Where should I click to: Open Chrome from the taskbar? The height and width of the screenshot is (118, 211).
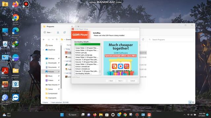[125, 115]
